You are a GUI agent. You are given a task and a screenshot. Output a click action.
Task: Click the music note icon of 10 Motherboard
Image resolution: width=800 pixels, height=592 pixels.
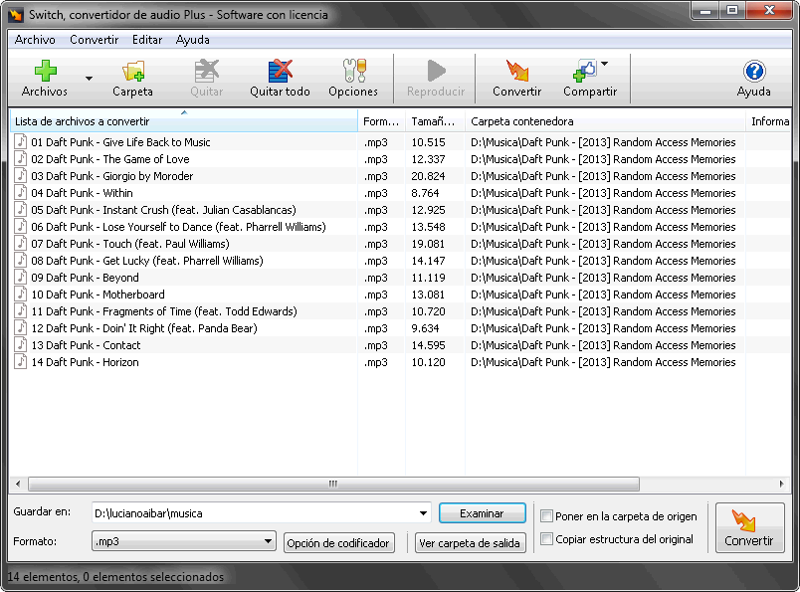(x=21, y=294)
